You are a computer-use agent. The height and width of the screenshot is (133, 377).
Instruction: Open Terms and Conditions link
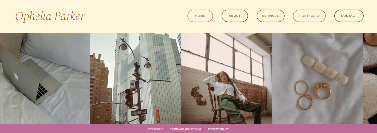pos(186,129)
